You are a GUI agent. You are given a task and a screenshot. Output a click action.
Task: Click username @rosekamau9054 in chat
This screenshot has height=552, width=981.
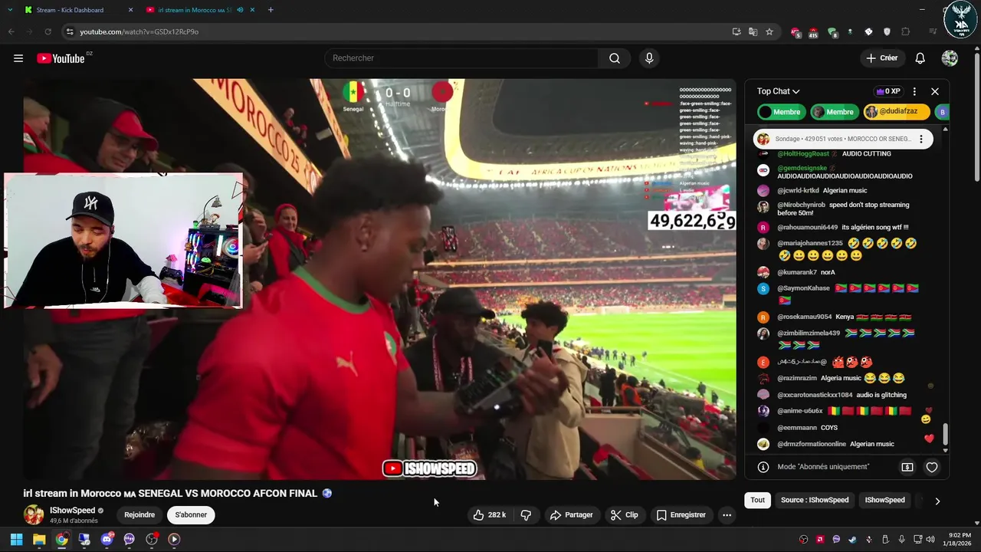coord(804,317)
